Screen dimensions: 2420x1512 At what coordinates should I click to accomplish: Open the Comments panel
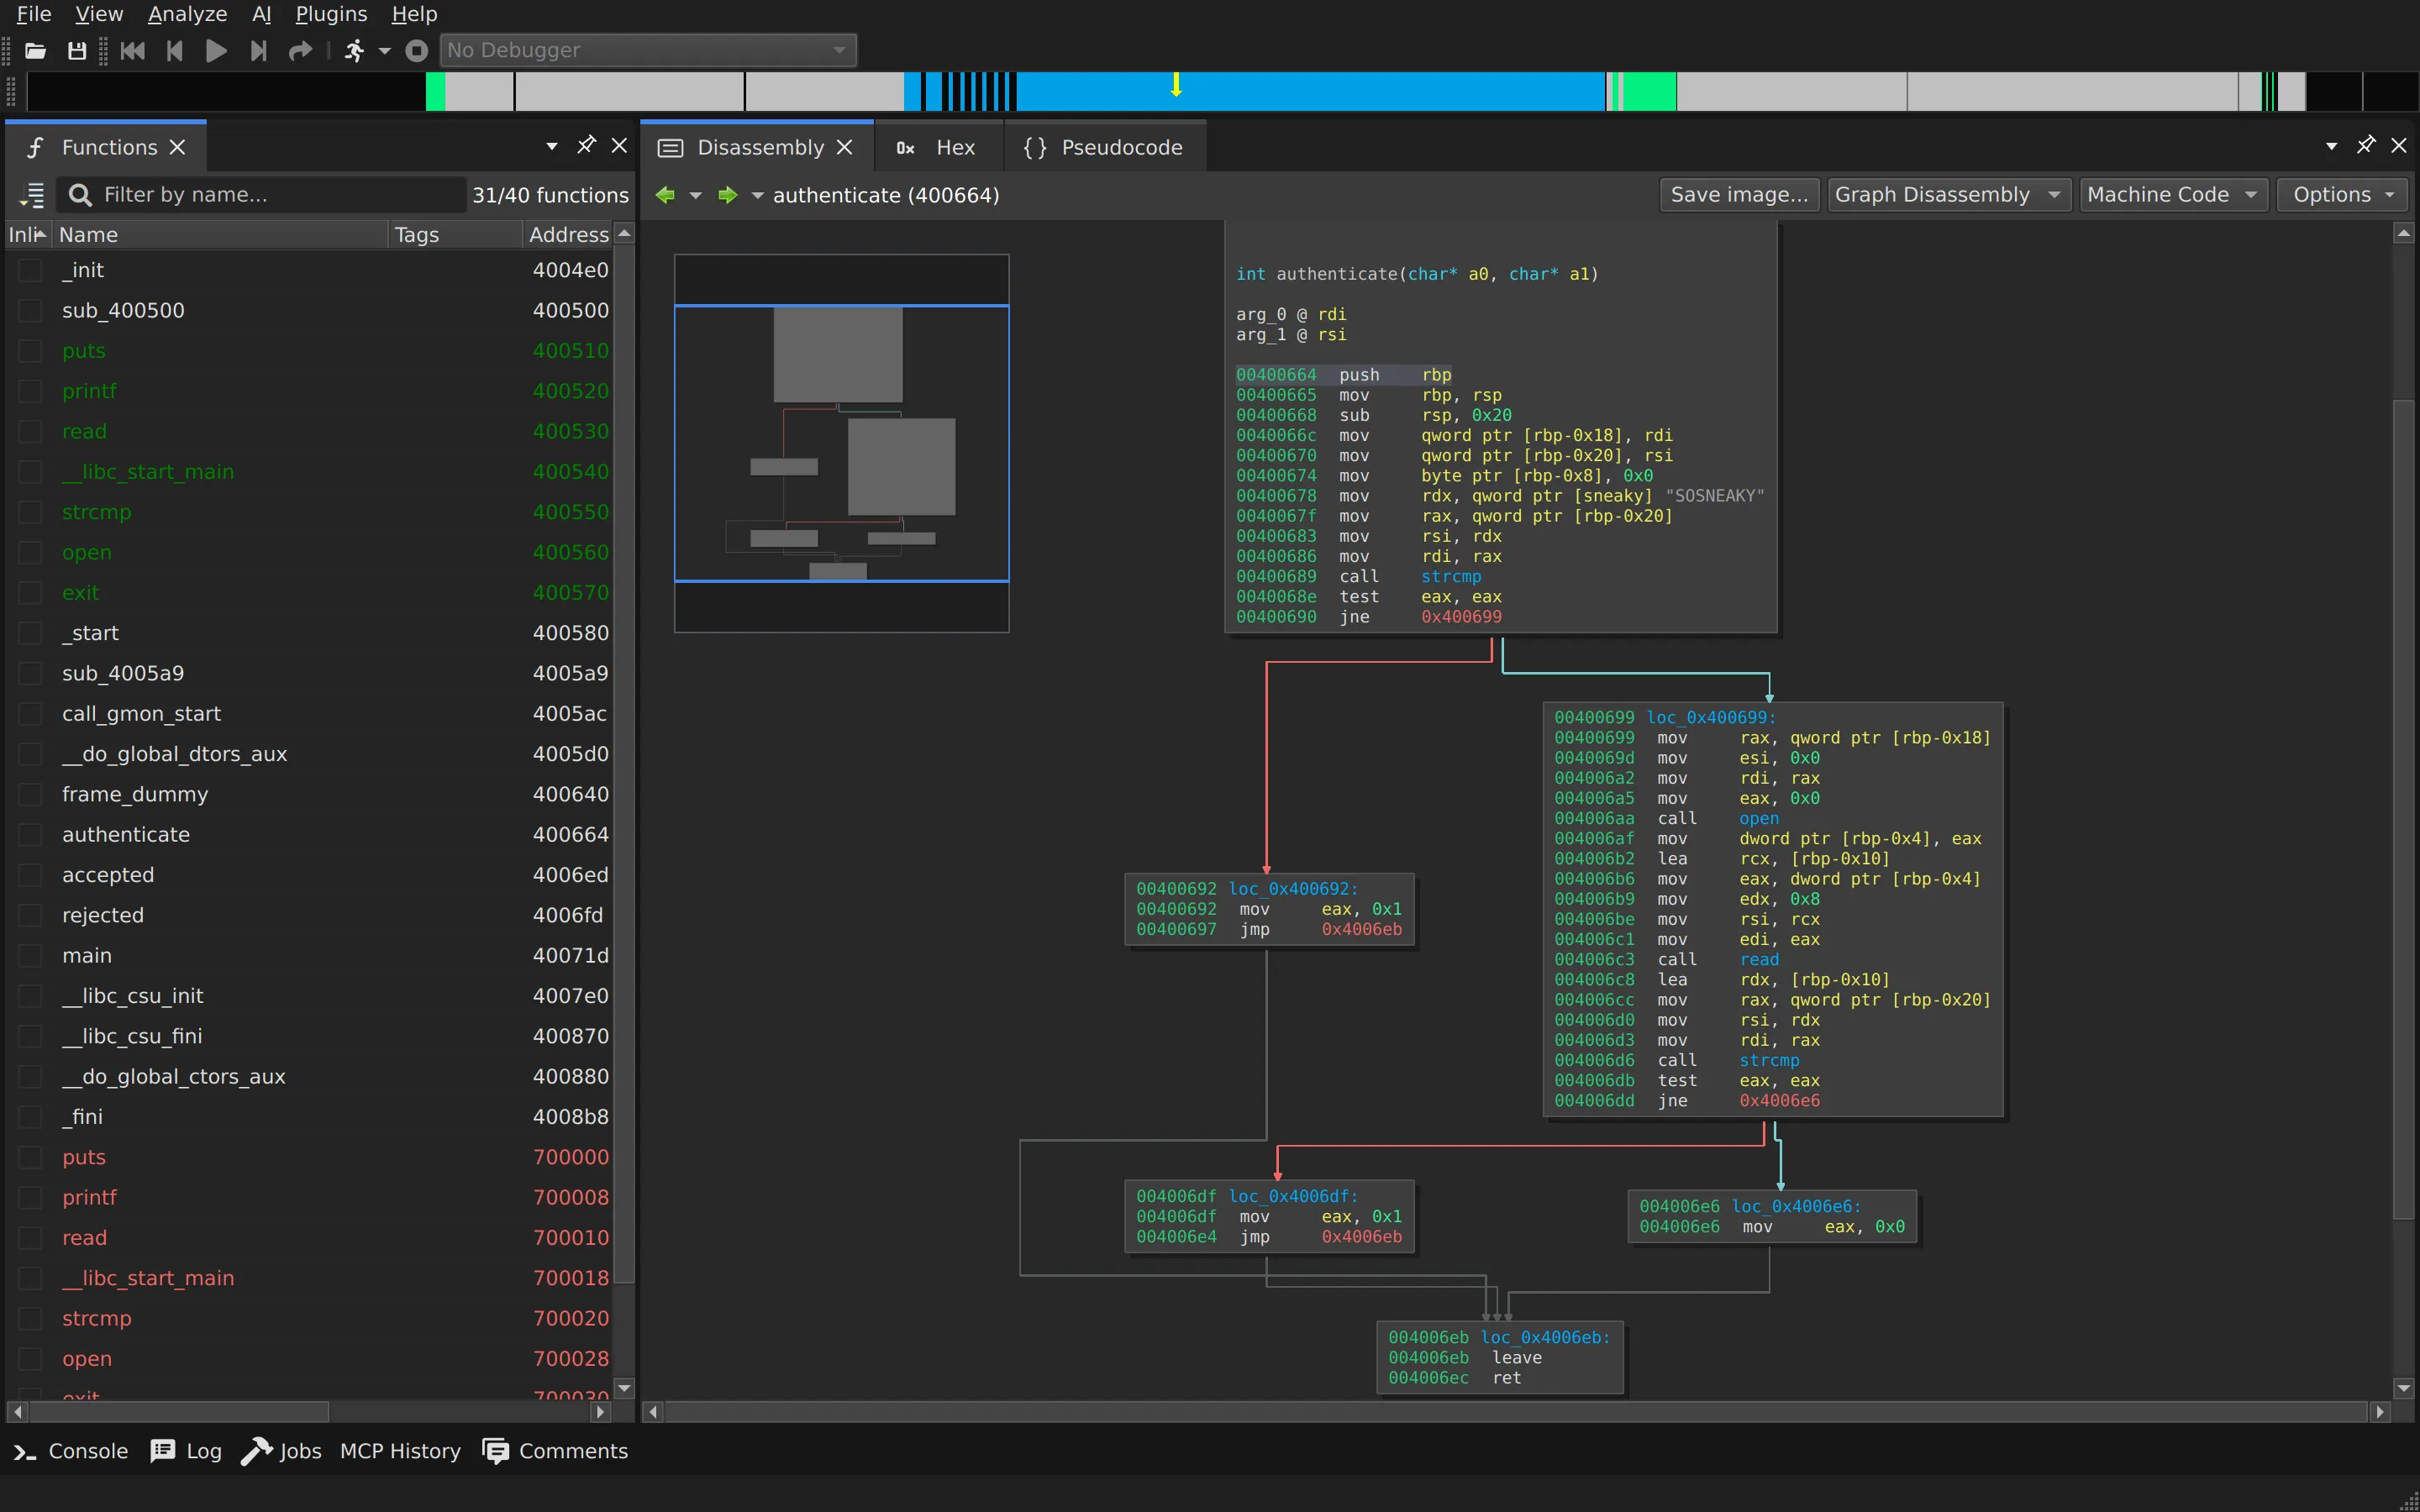[x=555, y=1451]
